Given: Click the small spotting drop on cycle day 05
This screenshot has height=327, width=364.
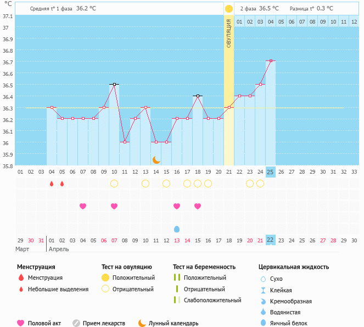Looking at the screenshot, I should 62,184.
